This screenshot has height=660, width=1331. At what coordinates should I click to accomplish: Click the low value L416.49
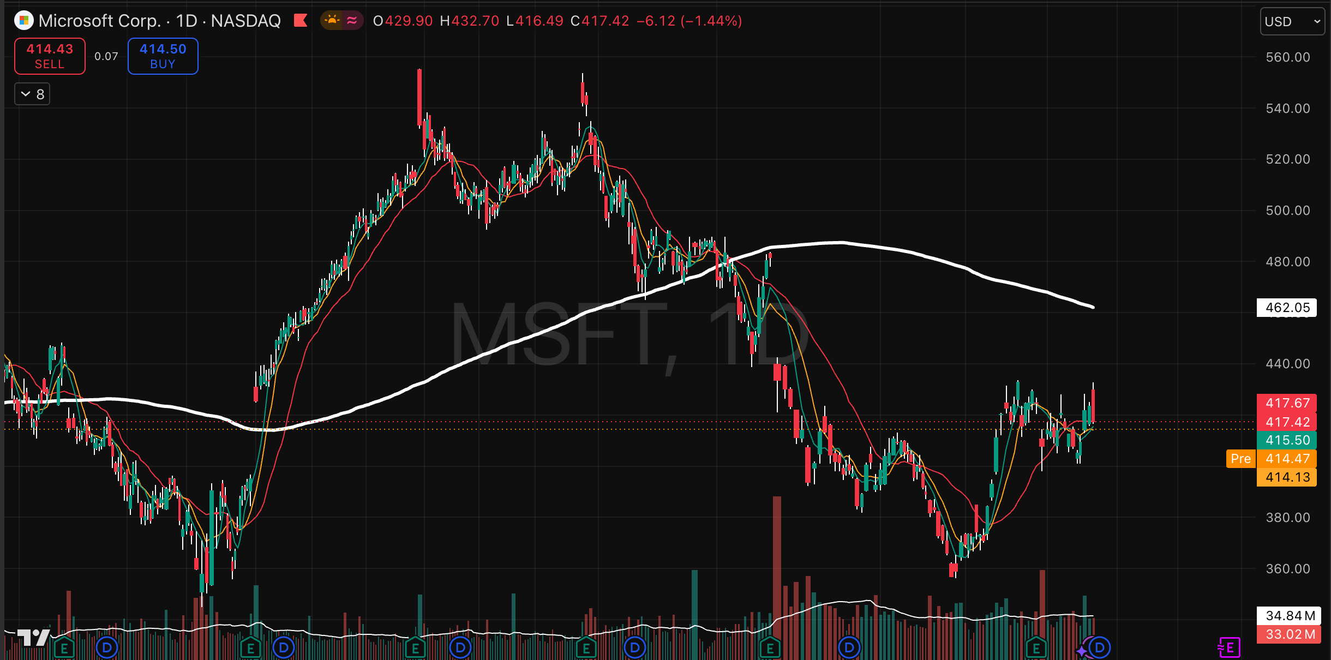(535, 21)
